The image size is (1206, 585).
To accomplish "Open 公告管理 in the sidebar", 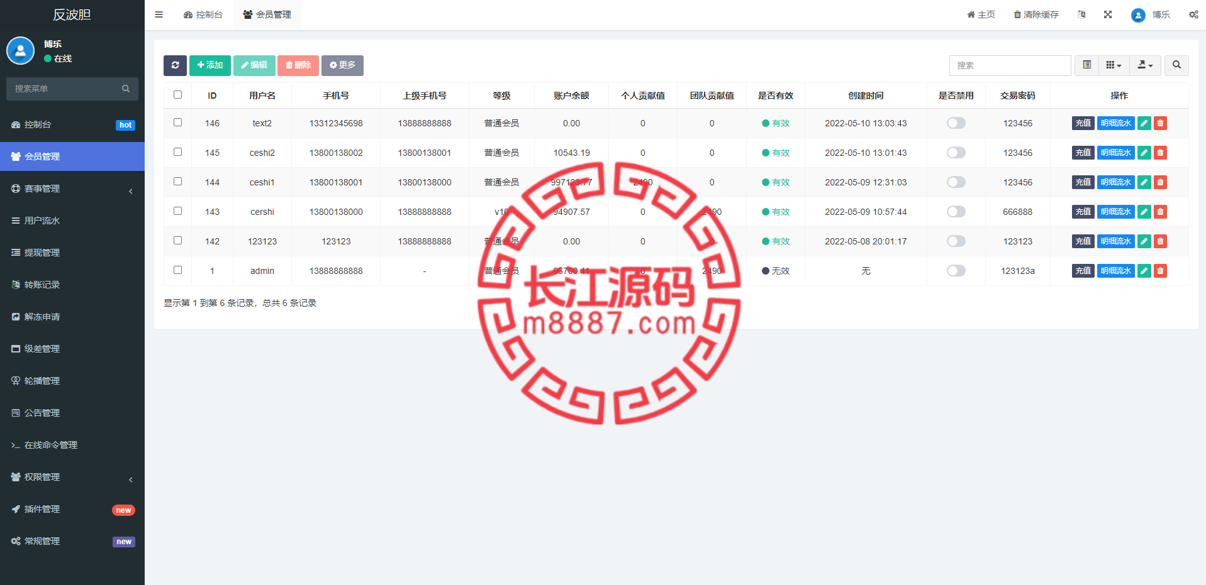I will [x=72, y=413].
